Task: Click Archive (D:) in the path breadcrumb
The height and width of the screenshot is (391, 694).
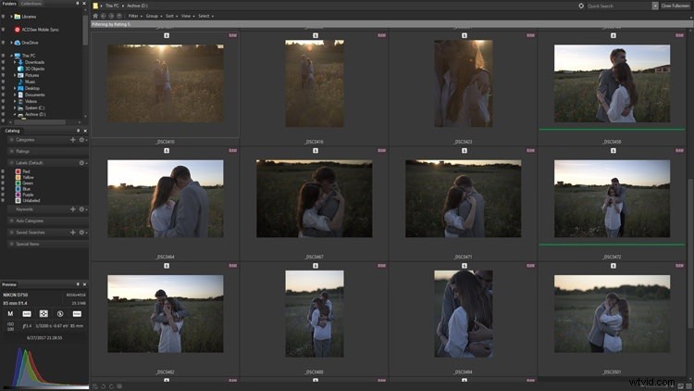Action: 137,6
